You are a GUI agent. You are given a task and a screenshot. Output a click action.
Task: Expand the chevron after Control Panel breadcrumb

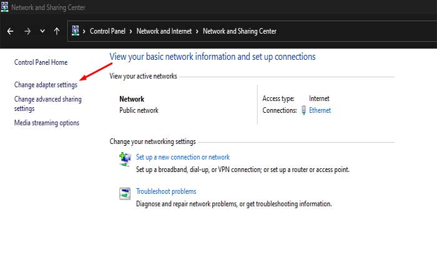pyautogui.click(x=131, y=31)
